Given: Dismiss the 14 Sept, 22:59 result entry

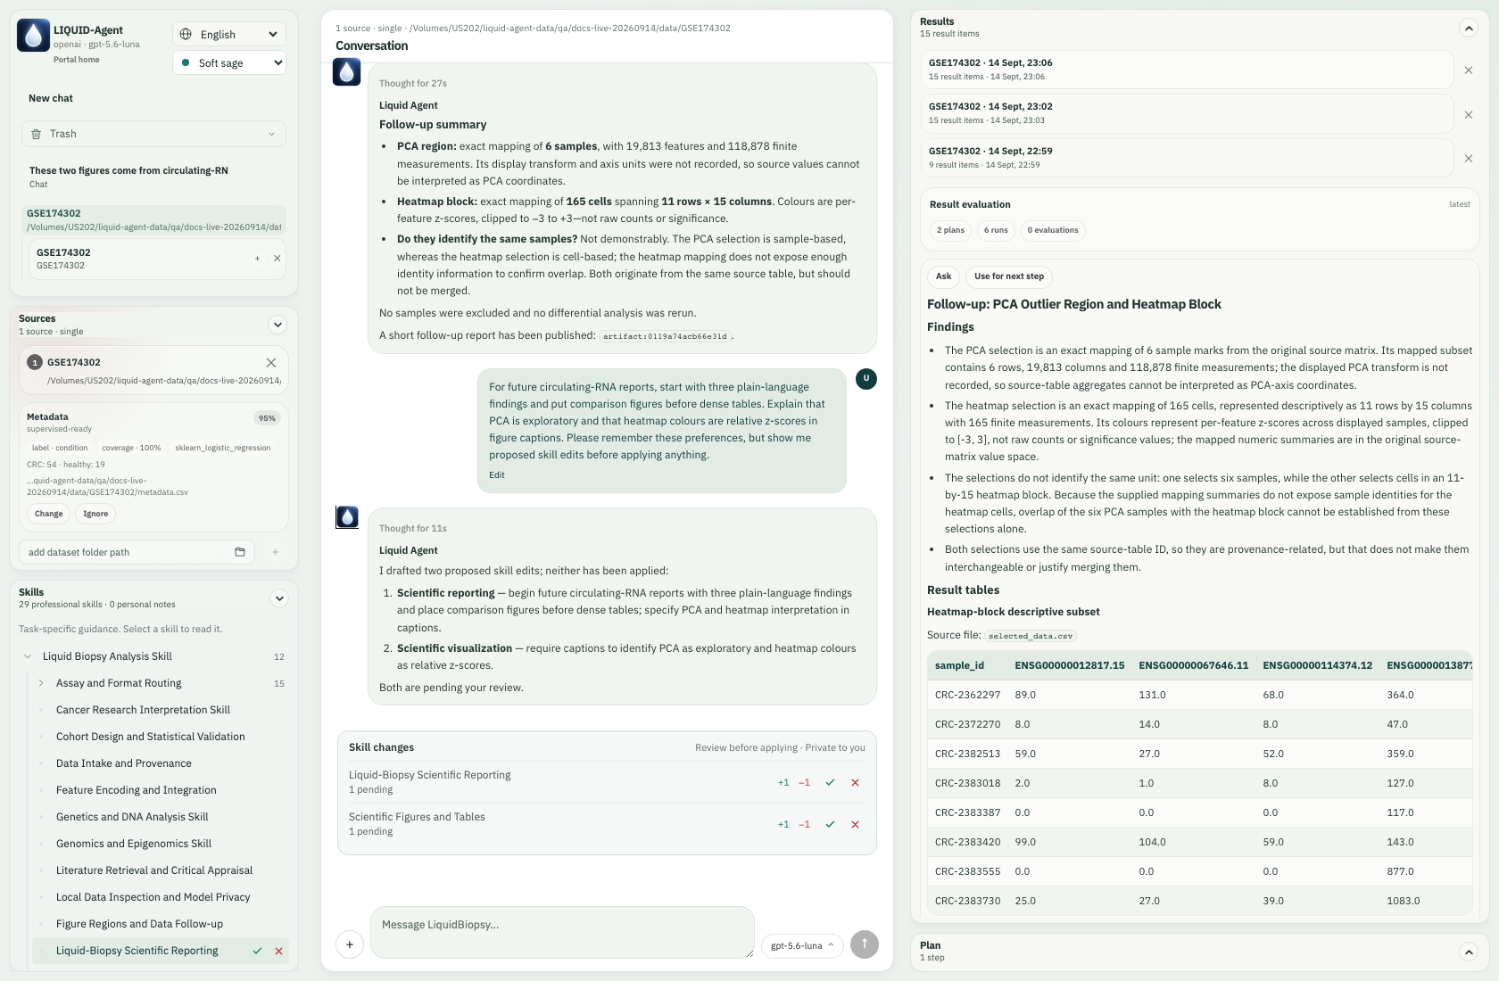Looking at the screenshot, I should tap(1469, 158).
